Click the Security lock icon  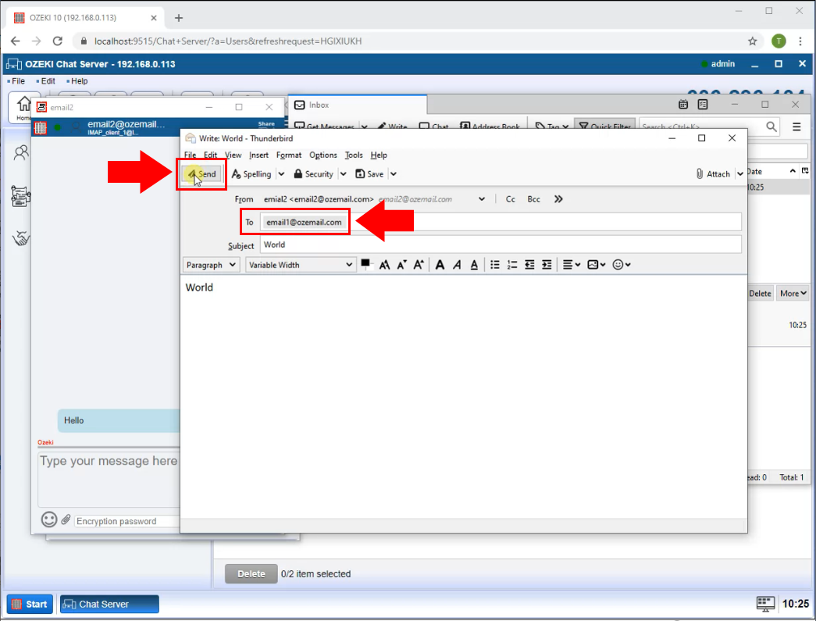tap(313, 174)
